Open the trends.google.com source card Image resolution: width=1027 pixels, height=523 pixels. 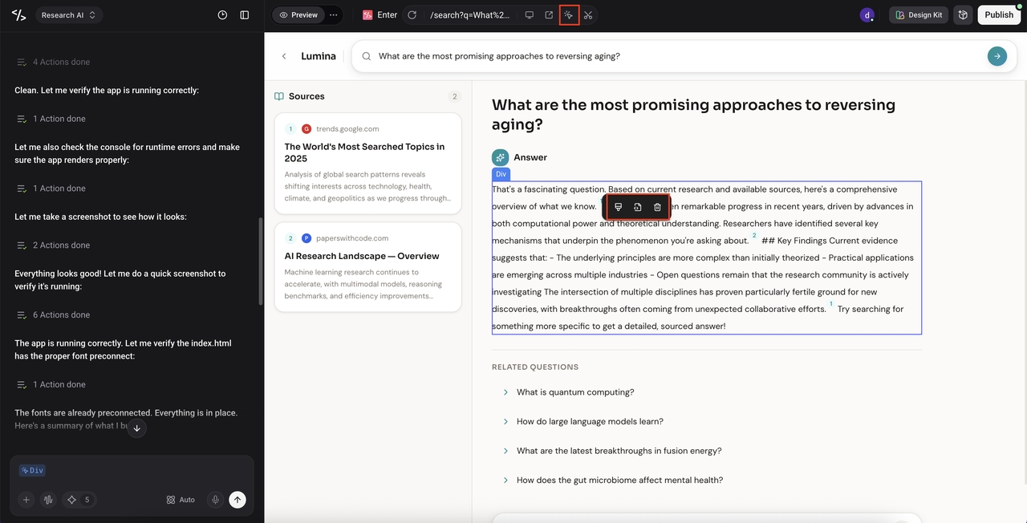tap(367, 164)
